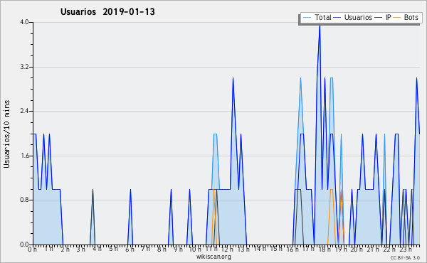This screenshot has height=263, width=427.
Task: Click the 4.0 y-axis value
Action: pyautogui.click(x=24, y=22)
